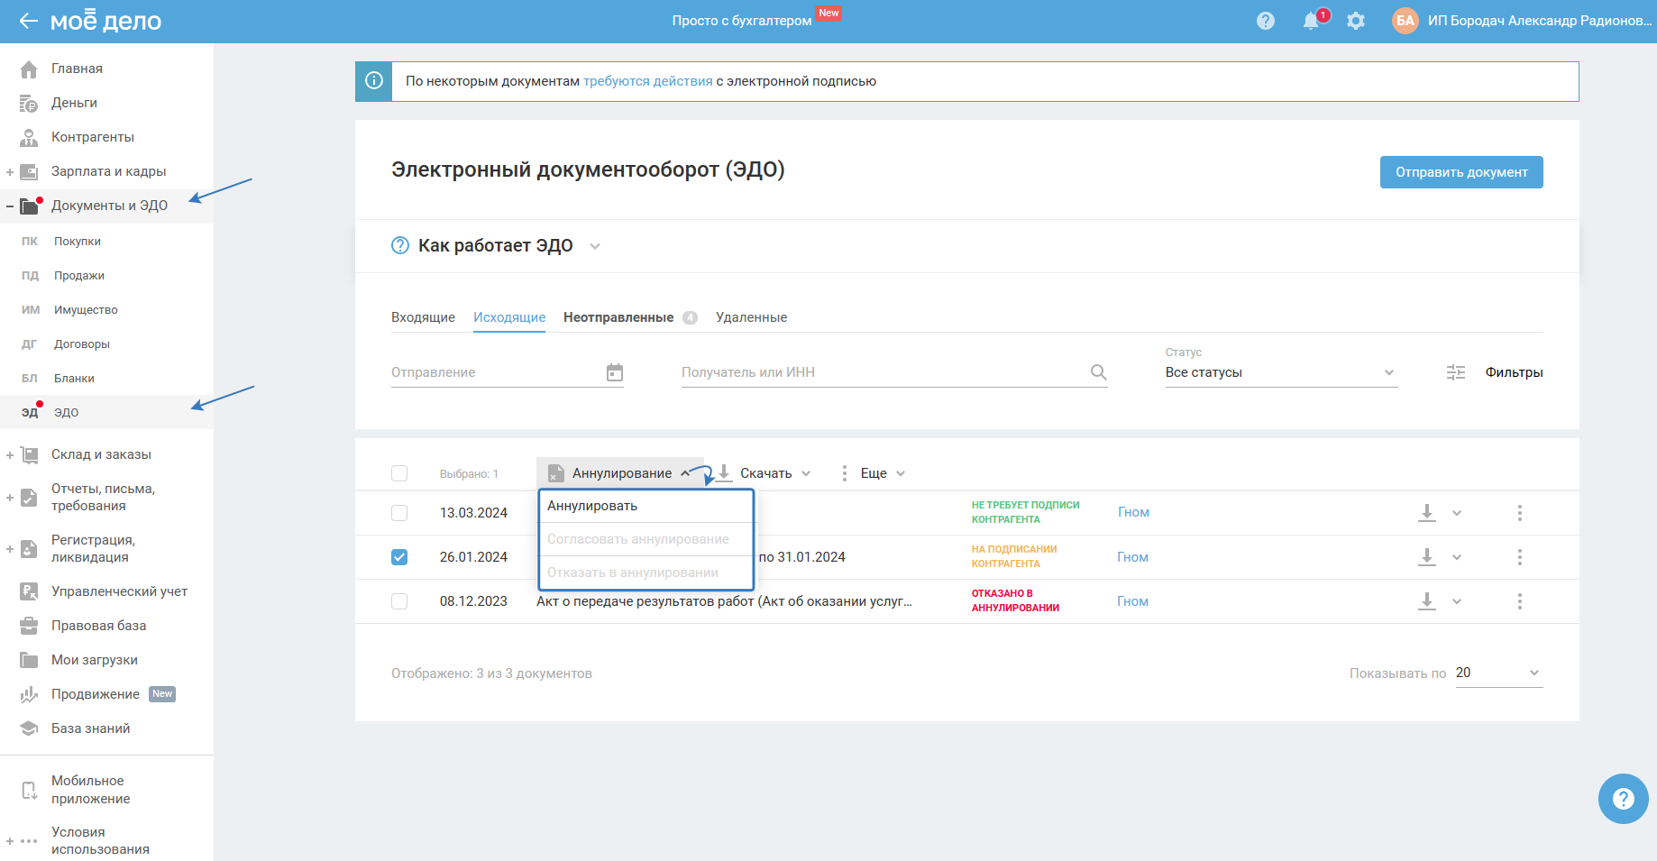Click the help question mark in header
The height and width of the screenshot is (861, 1657).
[1266, 21]
